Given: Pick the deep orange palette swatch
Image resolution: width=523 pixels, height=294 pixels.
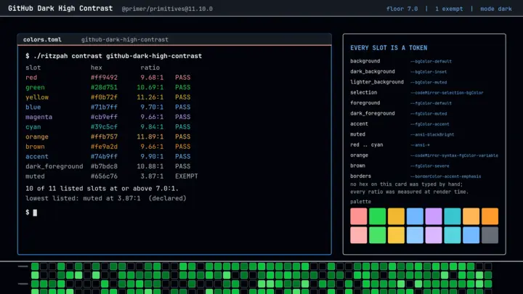Looking at the screenshot, I should click(490, 216).
